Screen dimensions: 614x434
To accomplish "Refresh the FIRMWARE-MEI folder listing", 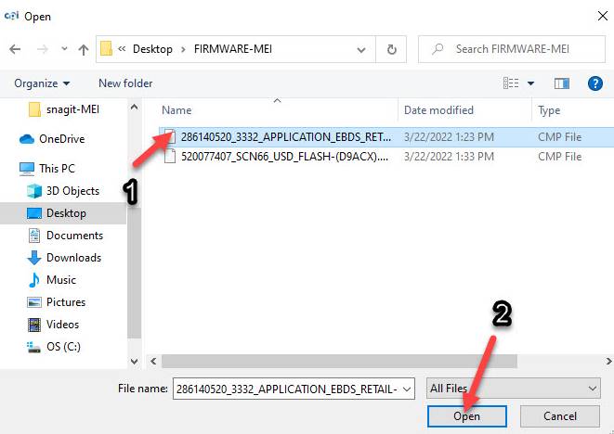I will (392, 49).
